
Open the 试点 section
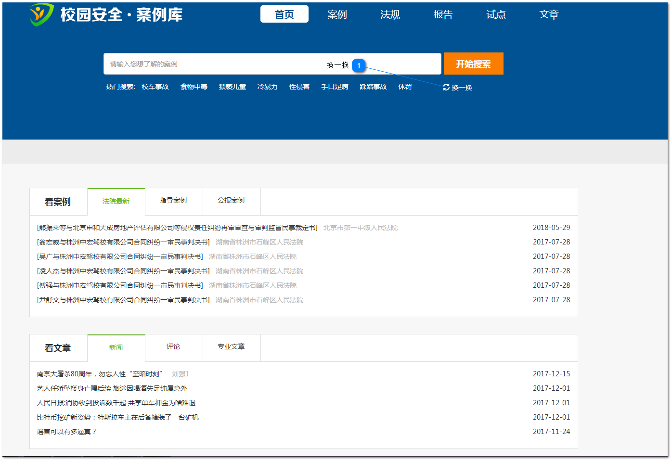coord(496,14)
